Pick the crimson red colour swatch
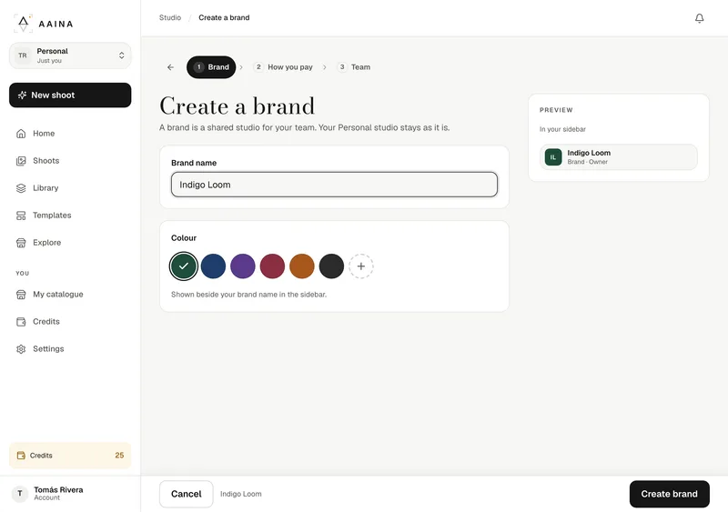The image size is (728, 512). coord(272,266)
